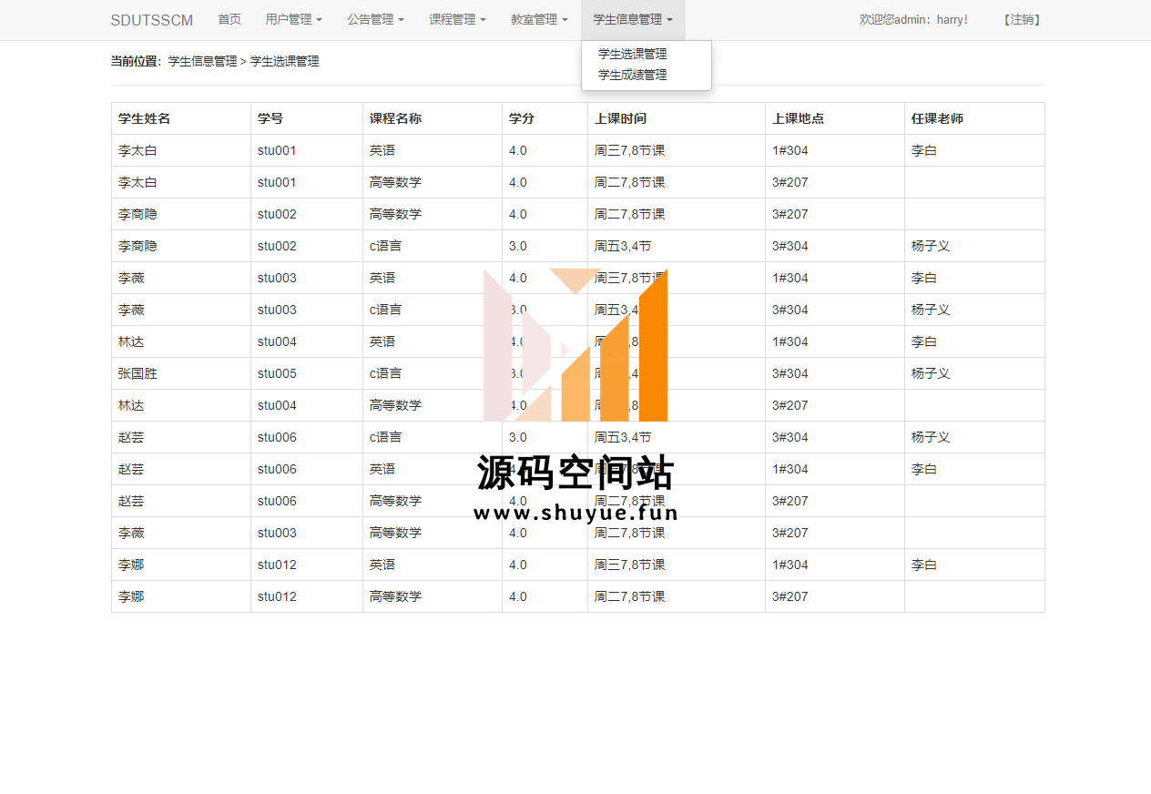
Task: Click the 3.0 credit in 李商隐's c语言 row
Action: click(518, 246)
